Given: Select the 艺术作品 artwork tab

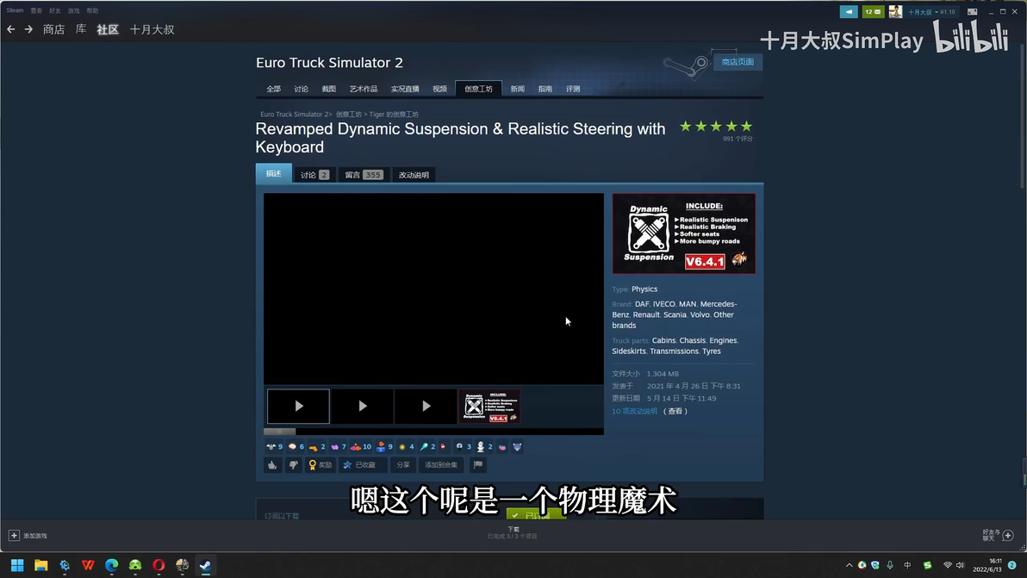Looking at the screenshot, I should pyautogui.click(x=364, y=89).
